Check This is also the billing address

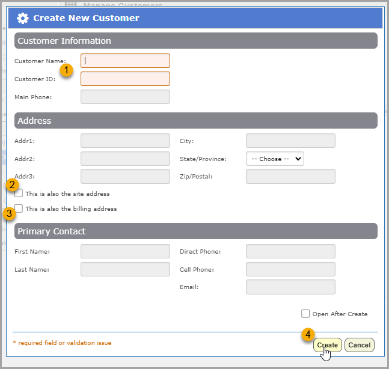[19, 209]
